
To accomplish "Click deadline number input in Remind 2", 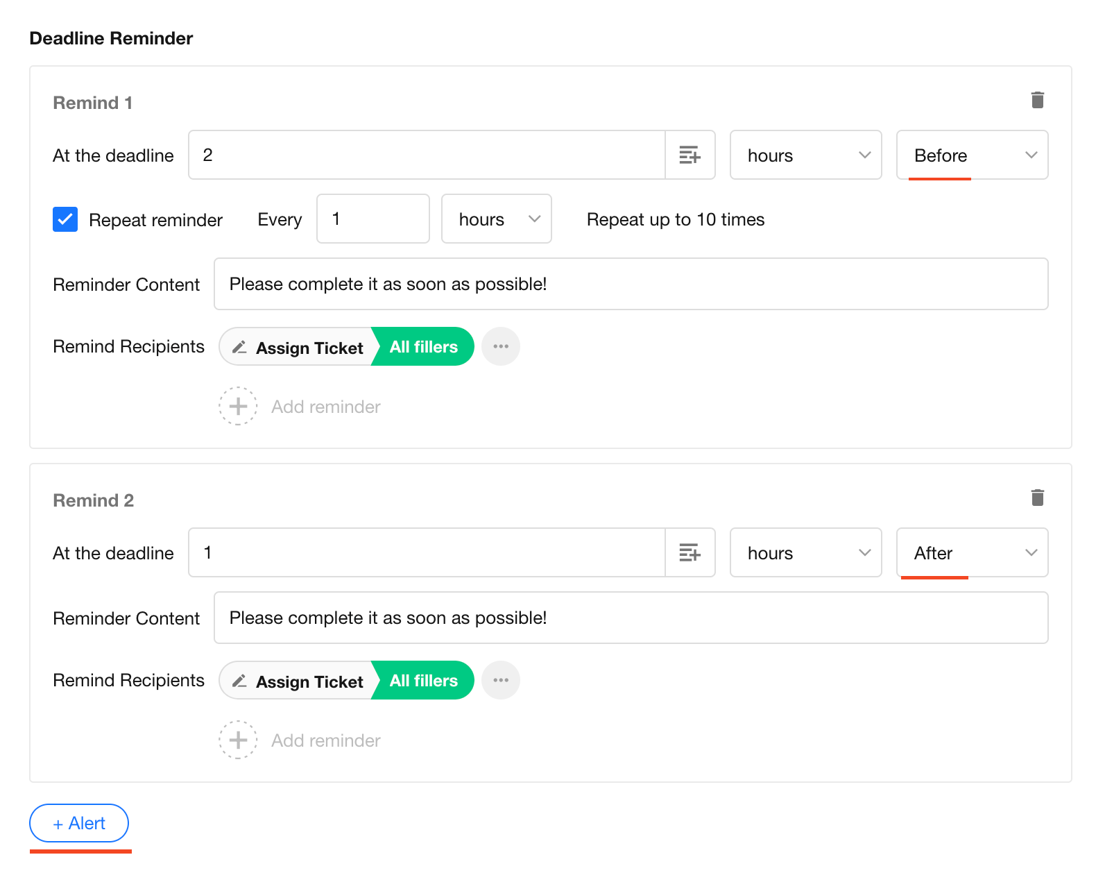I will tap(426, 552).
